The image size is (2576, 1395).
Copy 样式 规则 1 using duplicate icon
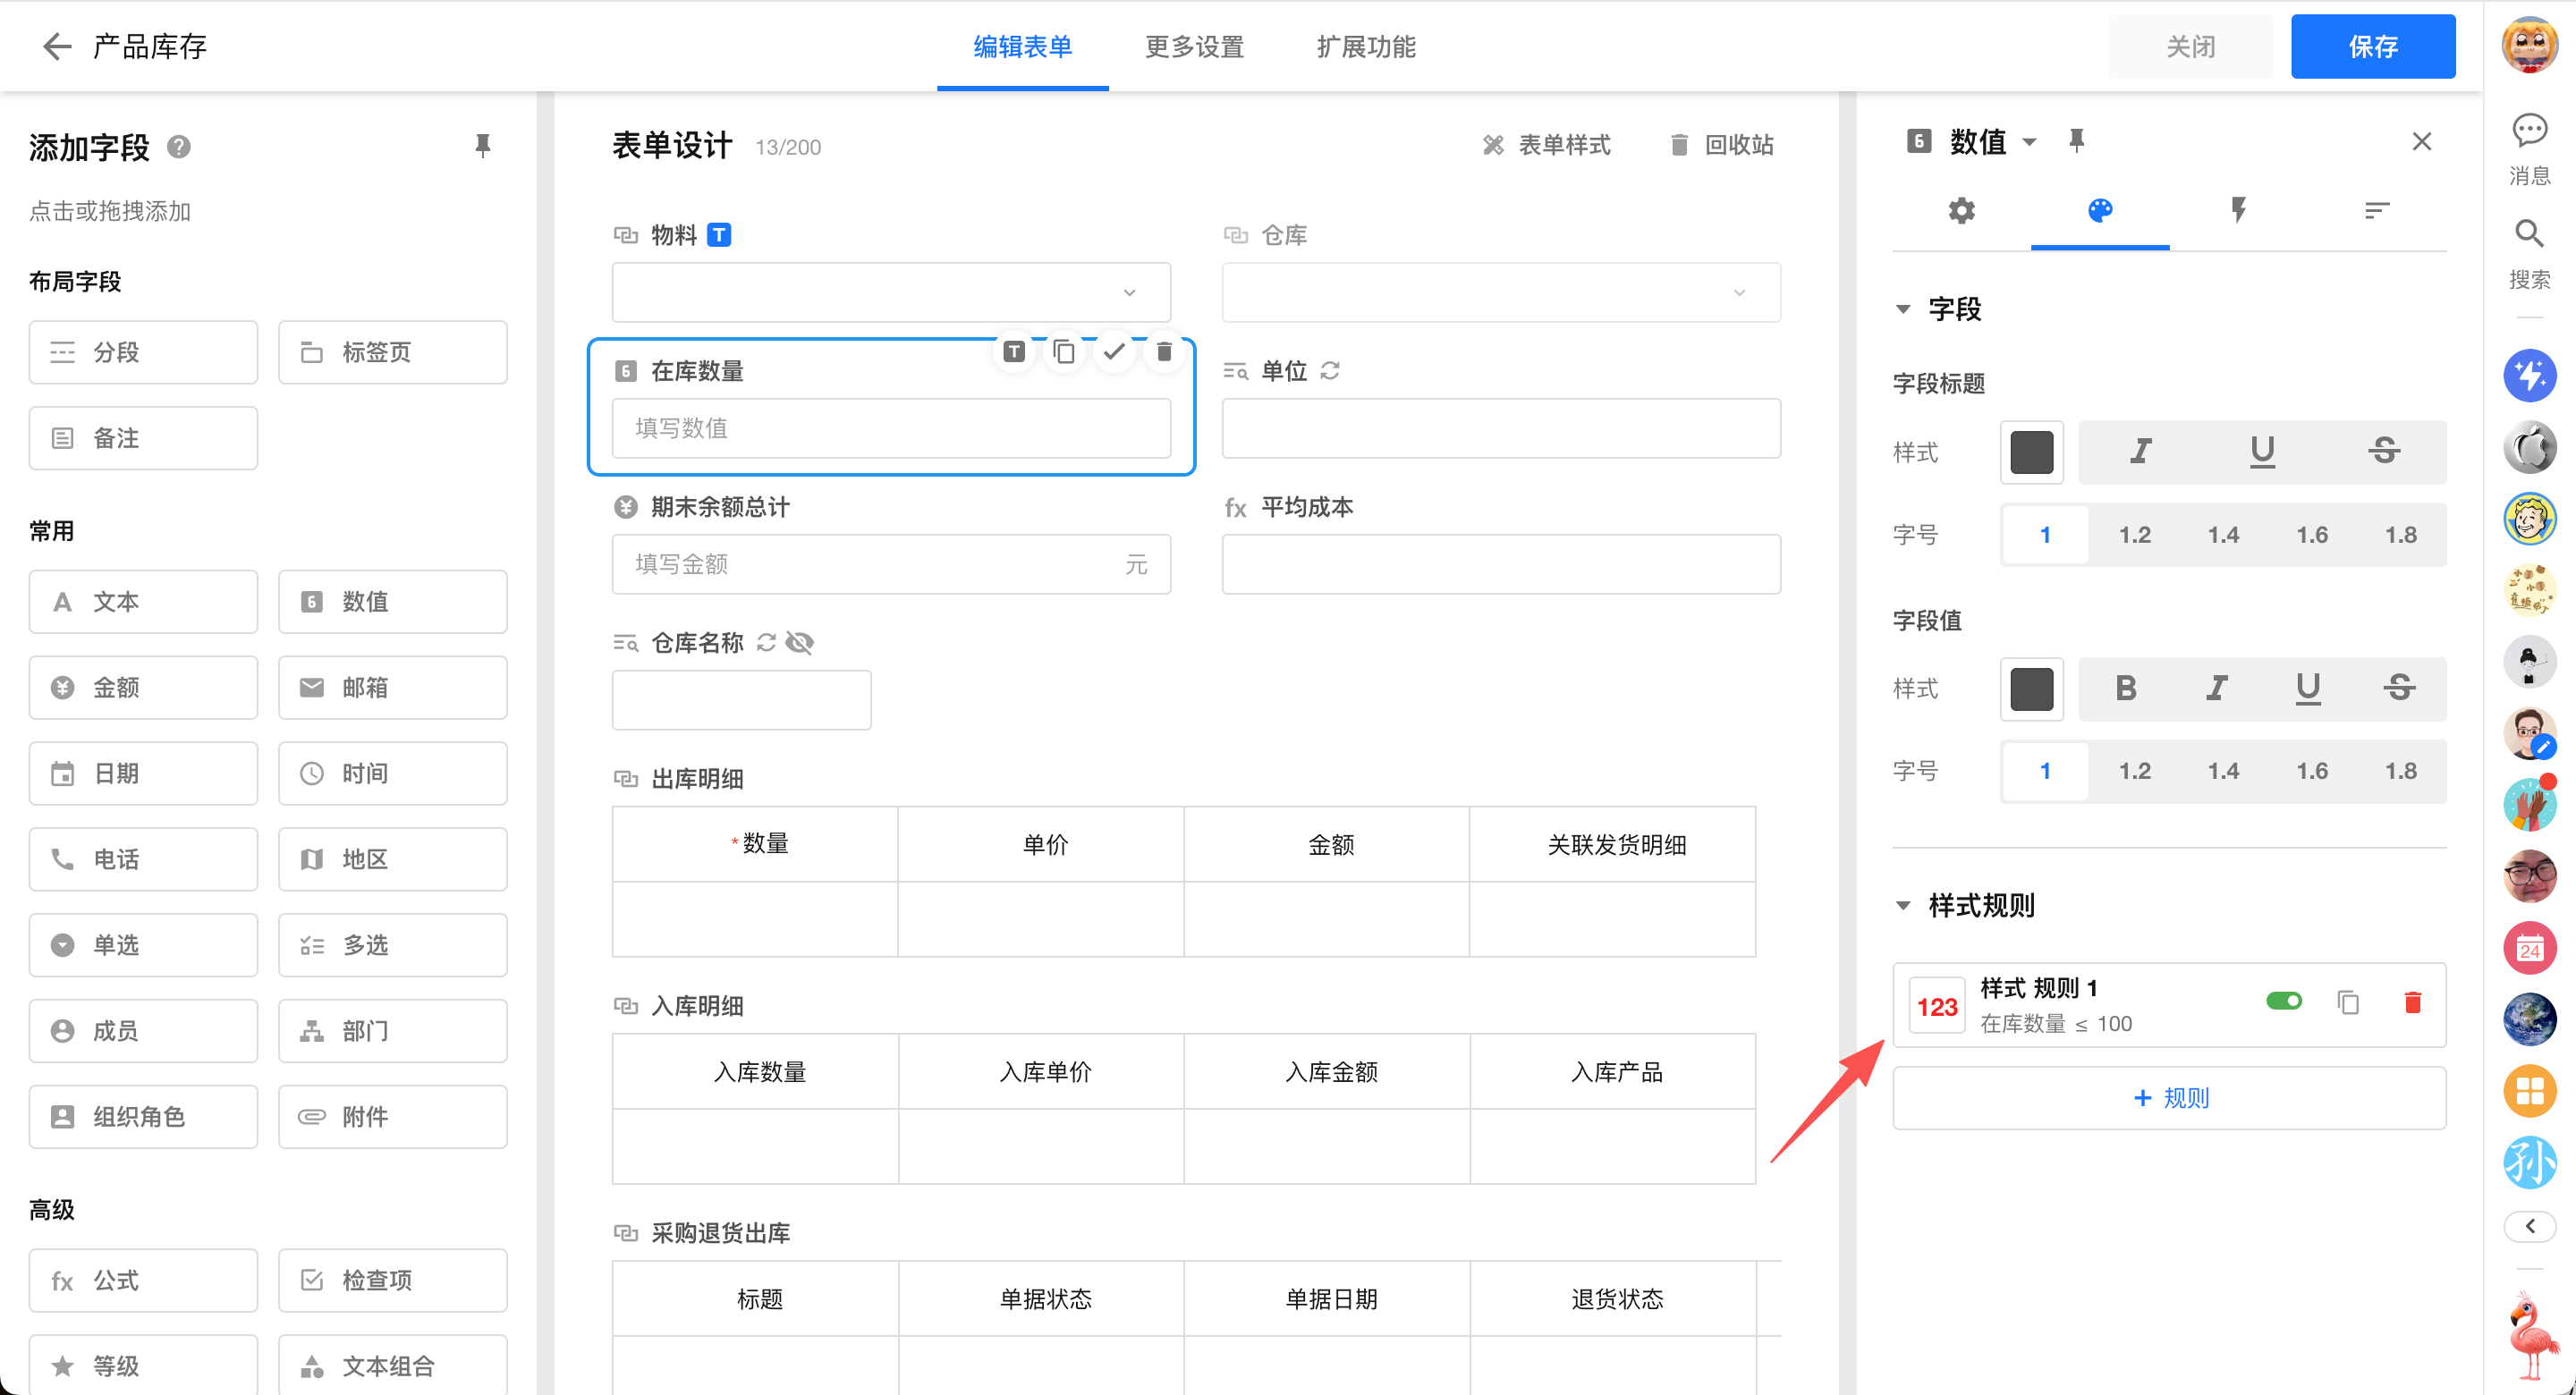2348,1002
